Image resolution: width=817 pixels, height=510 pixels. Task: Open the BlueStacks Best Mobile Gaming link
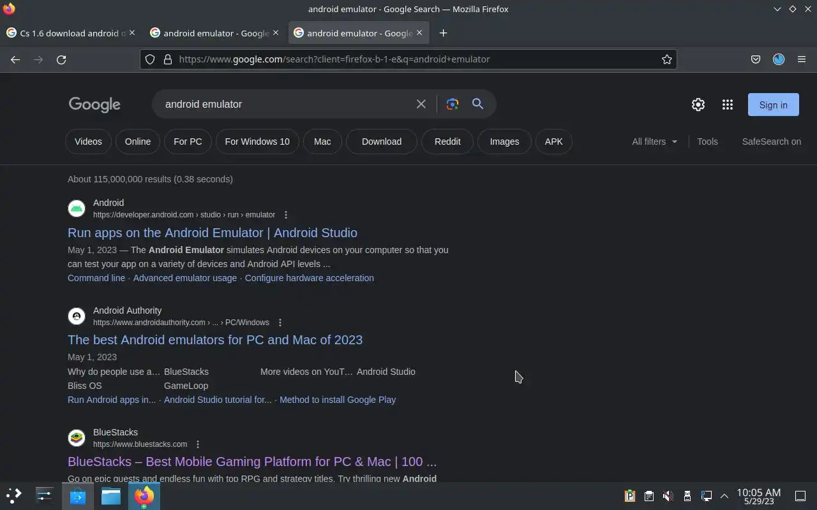click(x=252, y=462)
